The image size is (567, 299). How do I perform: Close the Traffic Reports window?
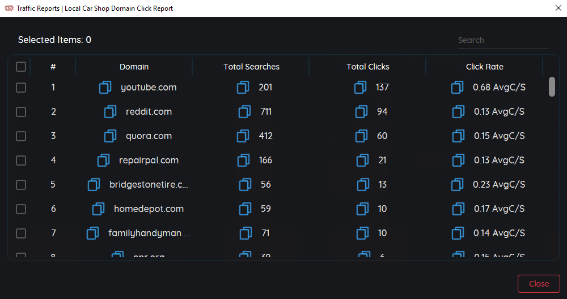tap(558, 8)
